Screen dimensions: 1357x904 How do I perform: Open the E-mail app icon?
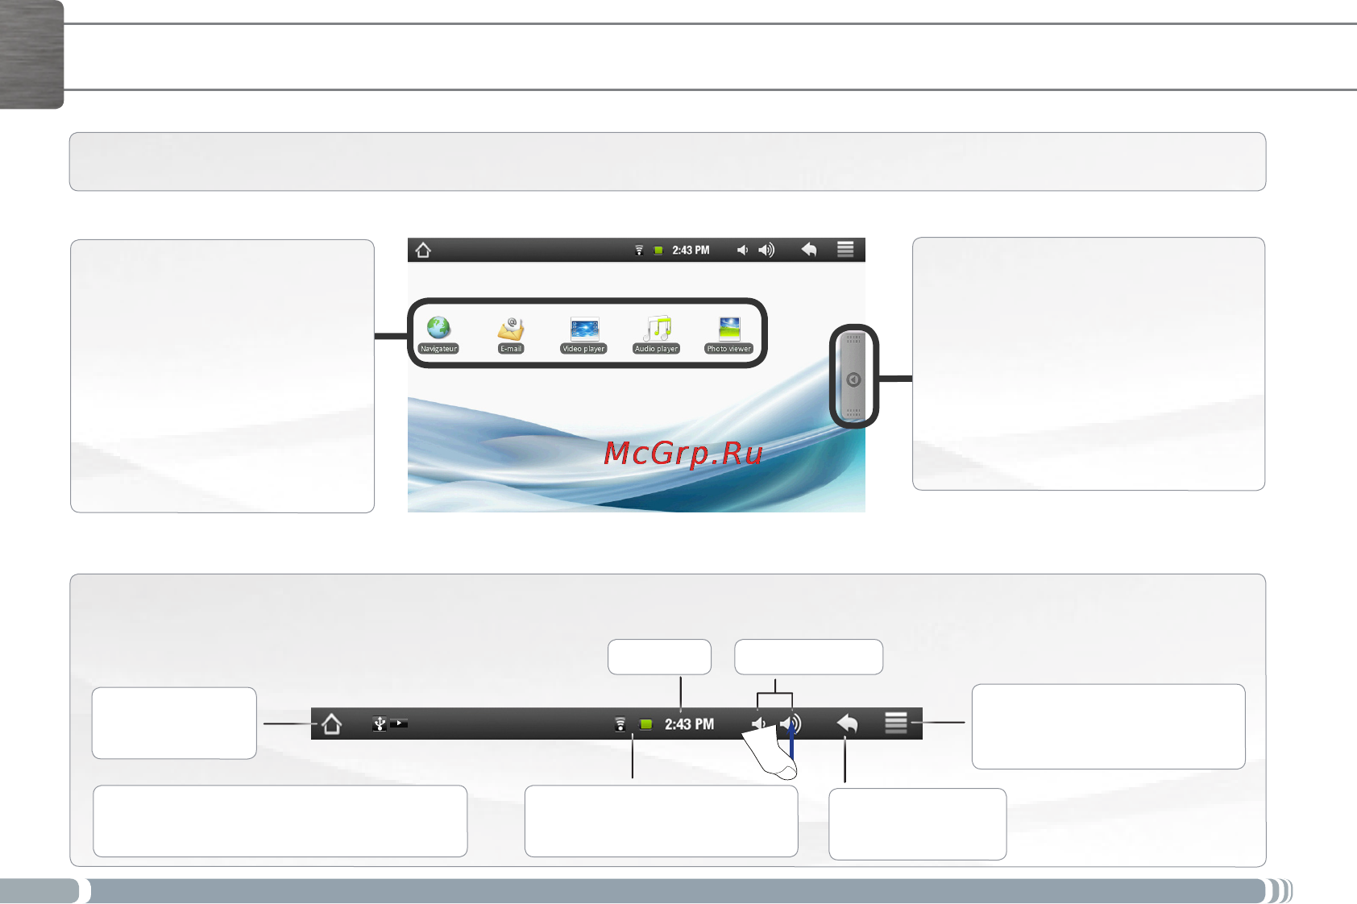pos(511,334)
